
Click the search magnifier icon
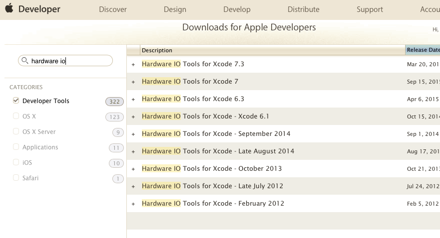24,60
